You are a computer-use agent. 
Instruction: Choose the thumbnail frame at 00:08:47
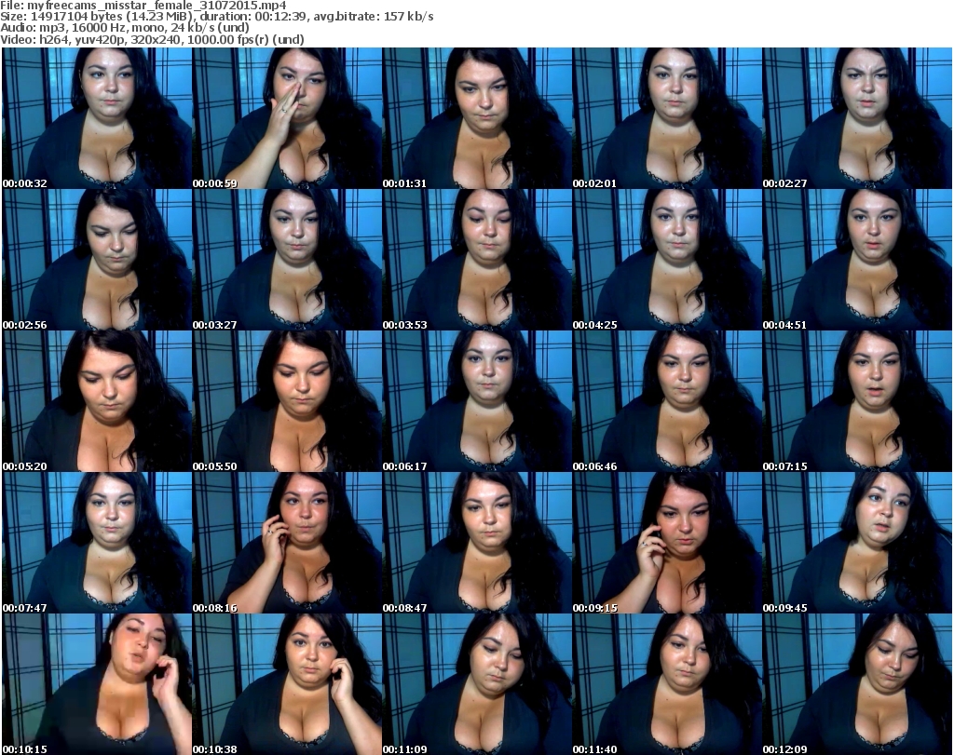click(x=477, y=543)
